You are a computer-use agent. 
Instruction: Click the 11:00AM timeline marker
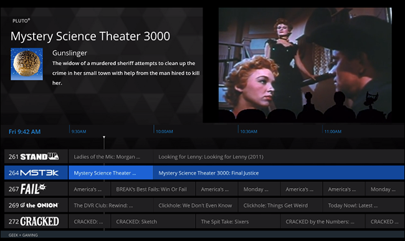pyautogui.click(x=333, y=131)
